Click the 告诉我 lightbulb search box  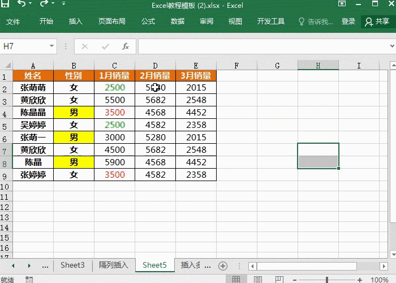[x=316, y=22]
